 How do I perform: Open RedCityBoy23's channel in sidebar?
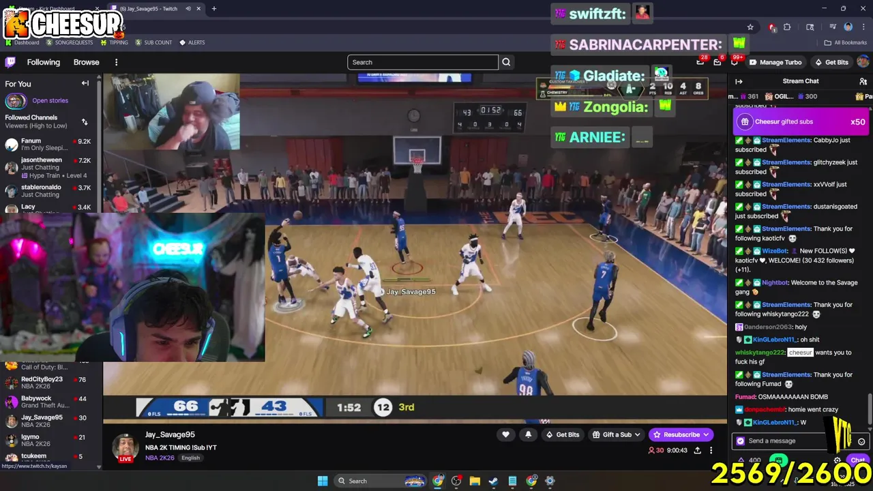(49, 383)
